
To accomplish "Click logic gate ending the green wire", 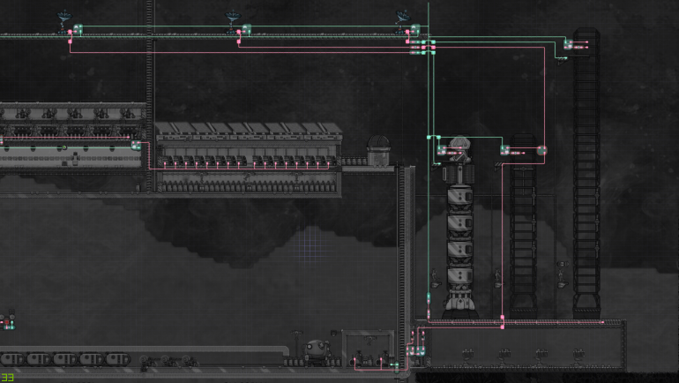I will [x=136, y=145].
